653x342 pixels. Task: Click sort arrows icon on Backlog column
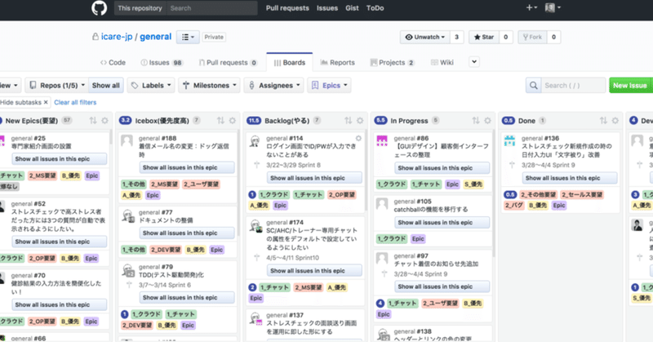click(349, 120)
